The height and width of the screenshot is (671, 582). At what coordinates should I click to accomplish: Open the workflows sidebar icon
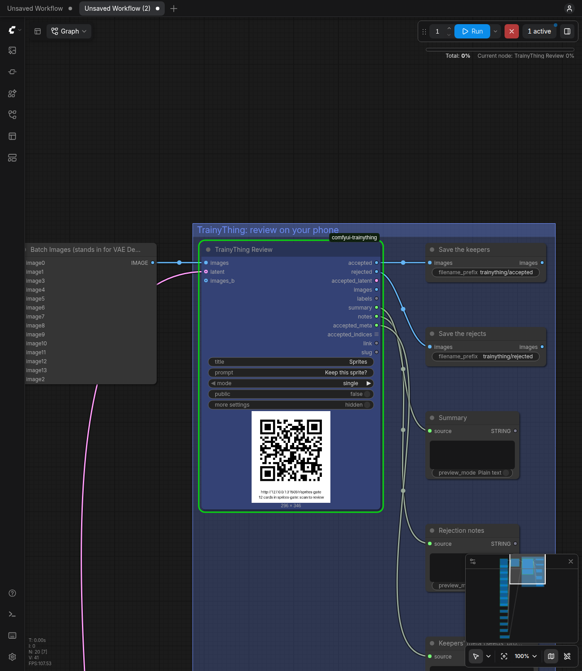point(13,115)
